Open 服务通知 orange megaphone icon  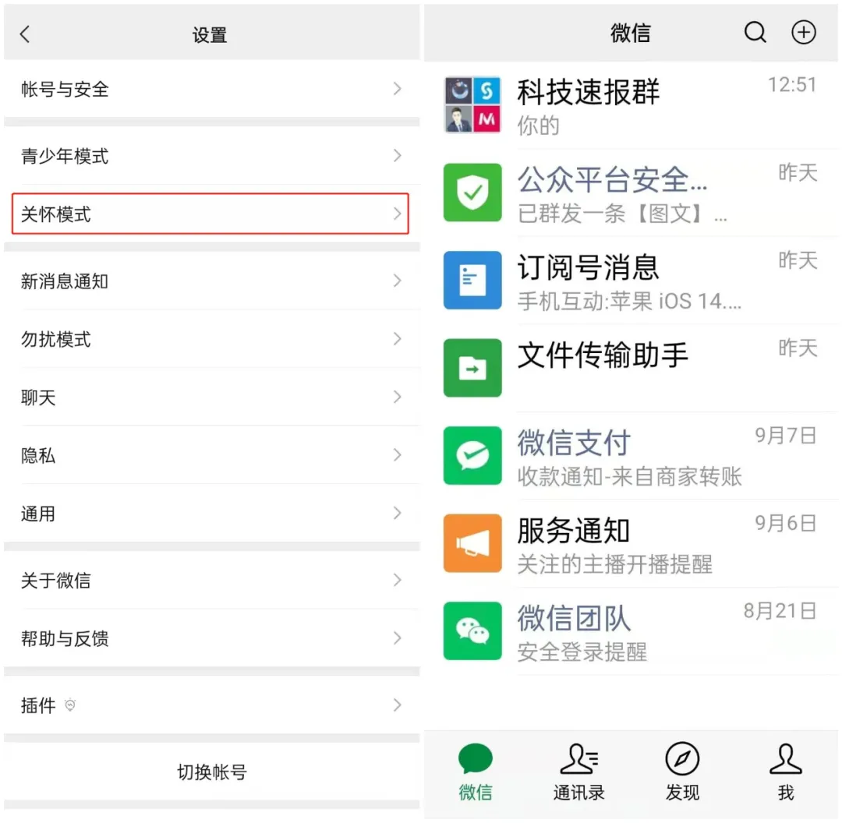click(472, 543)
